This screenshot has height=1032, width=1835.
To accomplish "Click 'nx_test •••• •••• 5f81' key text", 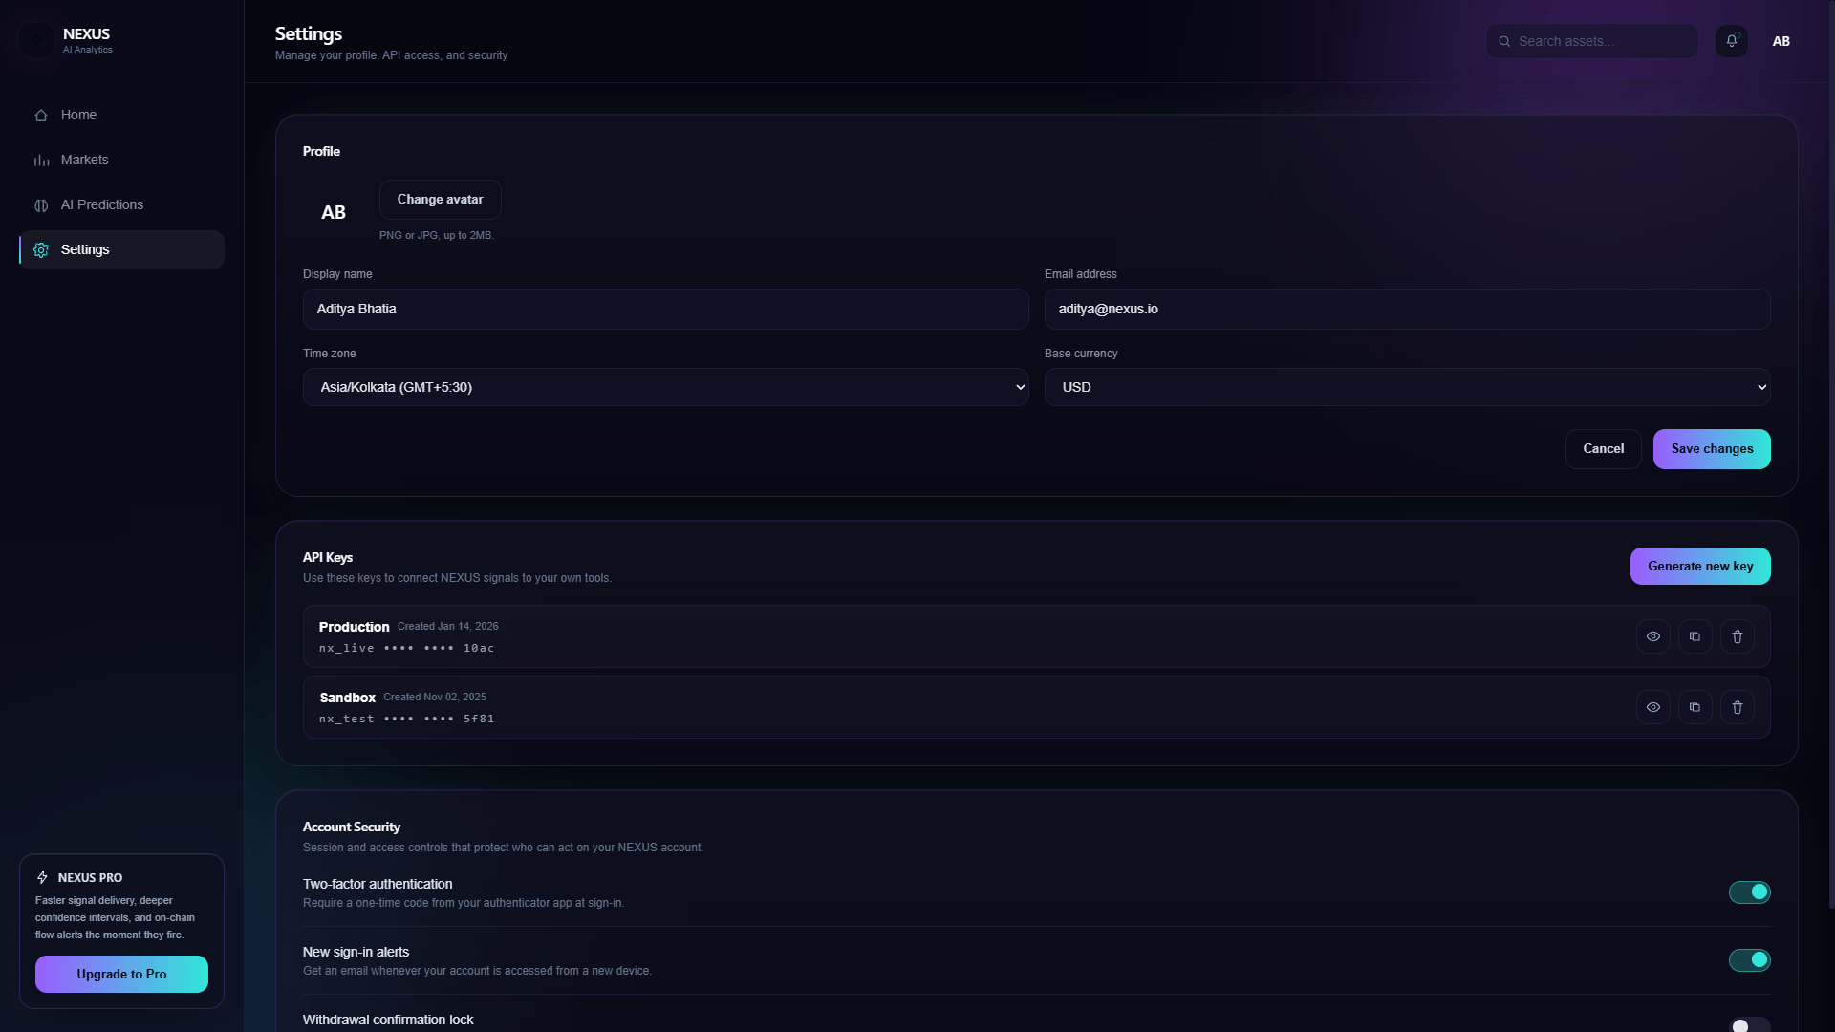I will (406, 719).
